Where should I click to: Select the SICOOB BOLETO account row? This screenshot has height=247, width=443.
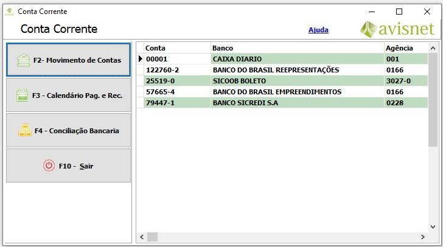(297, 81)
